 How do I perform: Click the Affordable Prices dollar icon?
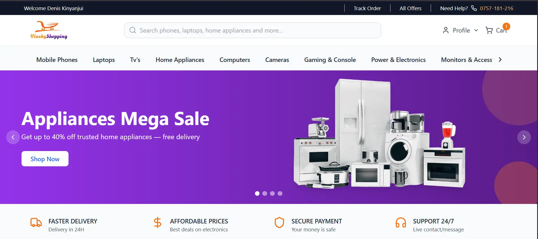[157, 223]
